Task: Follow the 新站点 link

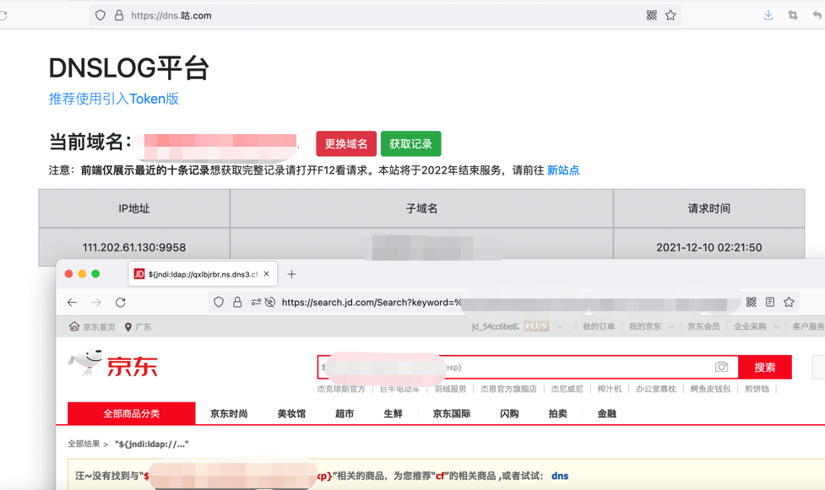Action: point(563,170)
